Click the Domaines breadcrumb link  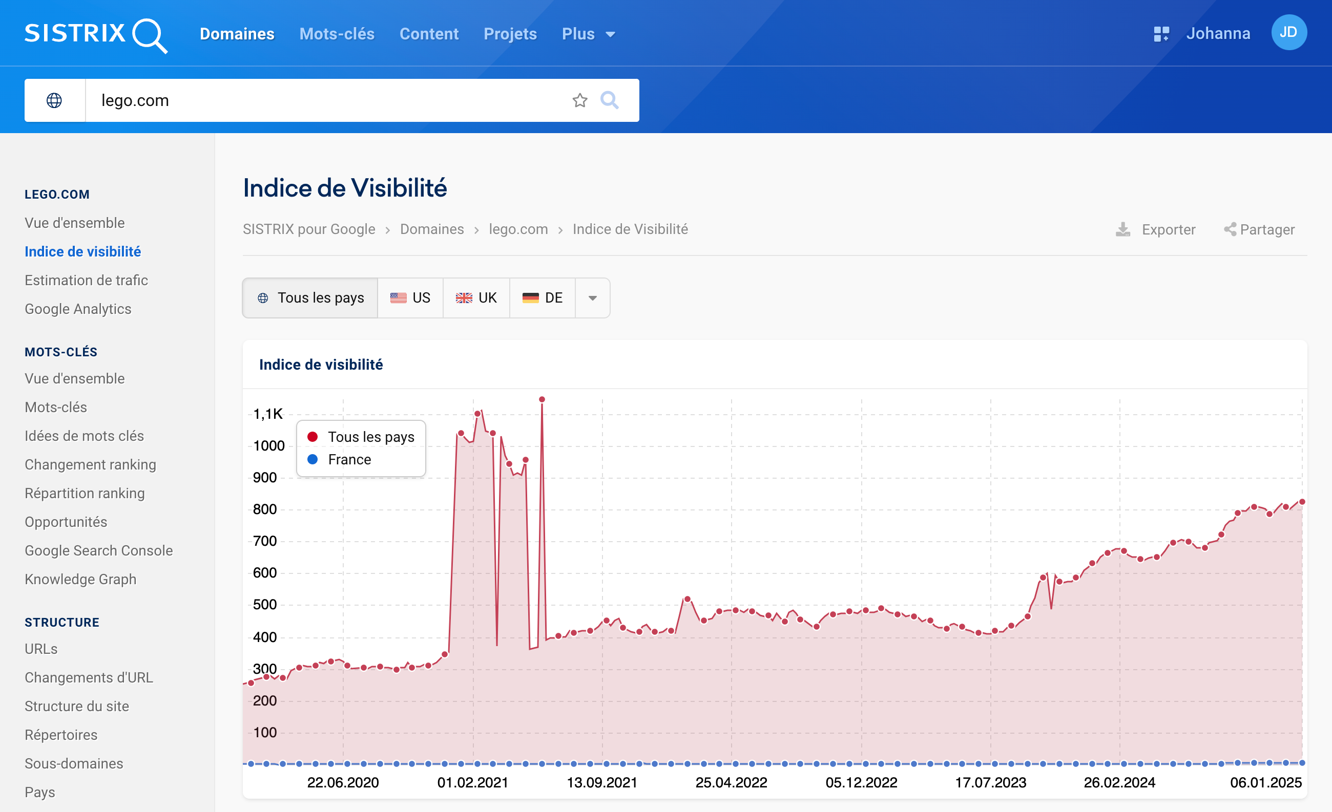point(432,229)
